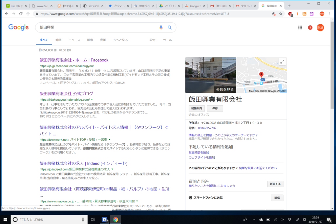Open the Google account avatar on the page

[x=320, y=28]
